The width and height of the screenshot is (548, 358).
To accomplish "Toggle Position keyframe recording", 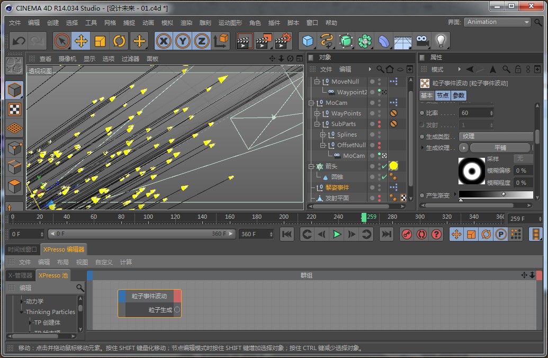I will point(456,234).
